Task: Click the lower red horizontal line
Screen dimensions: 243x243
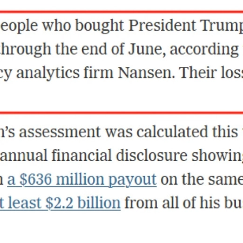Action: click(122, 113)
